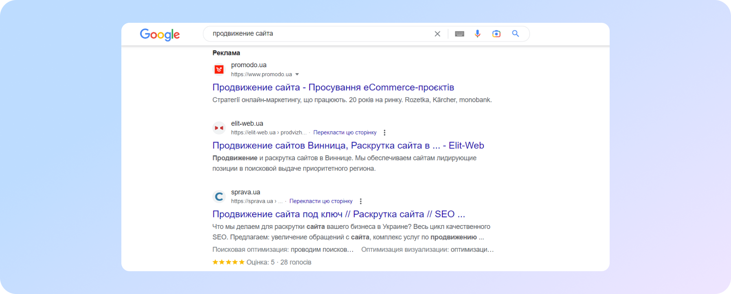Open result Продвижение сайта под ключ // Раскрутка сайта
This screenshot has height=294, width=731.
338,214
